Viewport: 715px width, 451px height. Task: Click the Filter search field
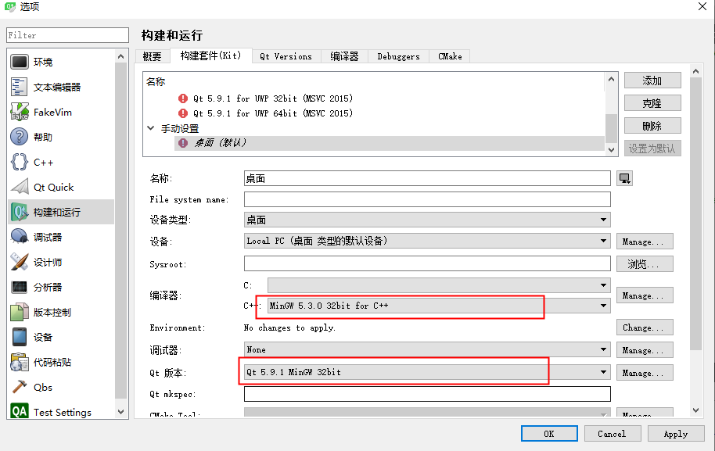[67, 35]
